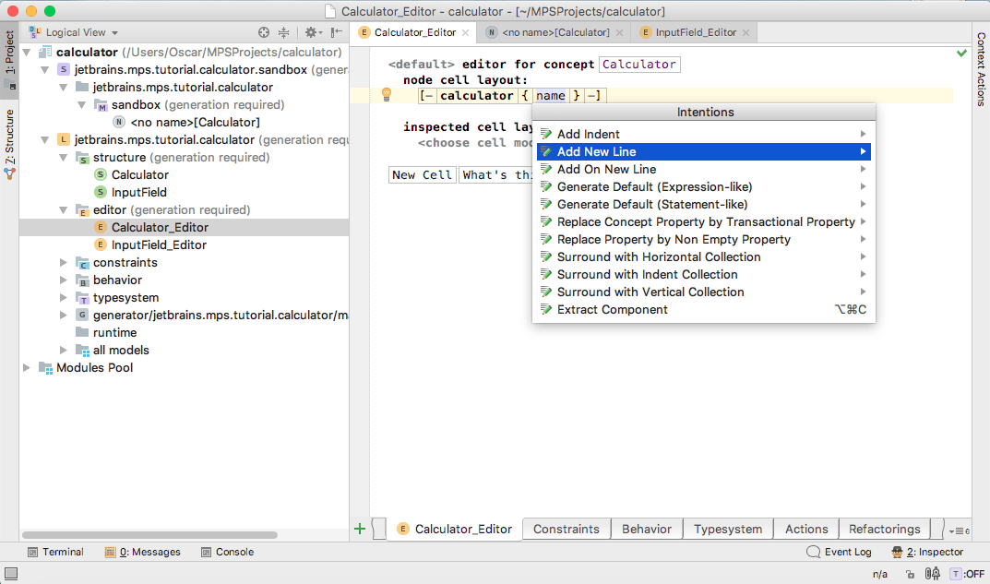990x584 pixels.
Task: Open the Logical View dropdown
Action: (76, 32)
